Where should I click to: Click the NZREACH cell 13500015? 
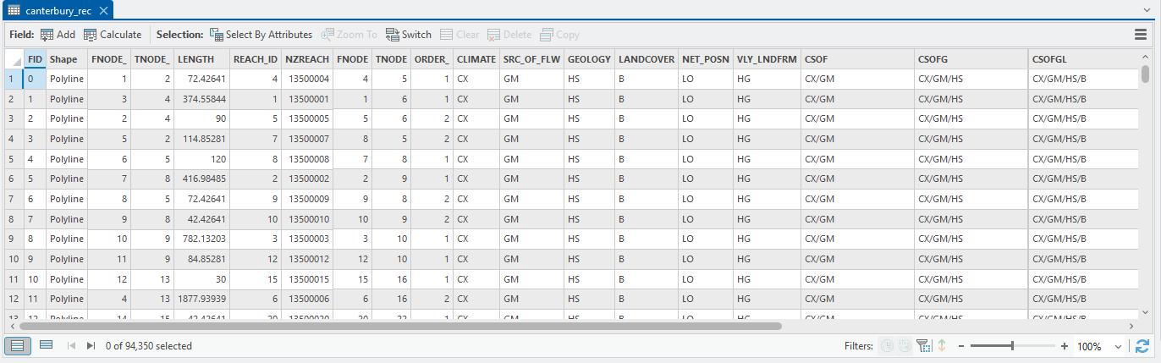click(307, 278)
